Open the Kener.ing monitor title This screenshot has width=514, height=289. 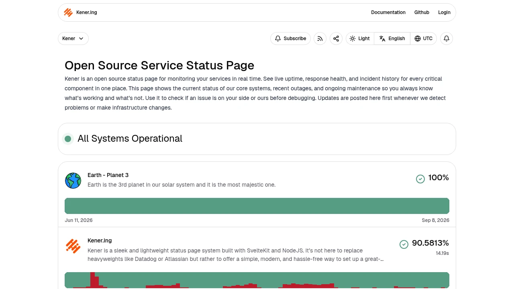100,240
